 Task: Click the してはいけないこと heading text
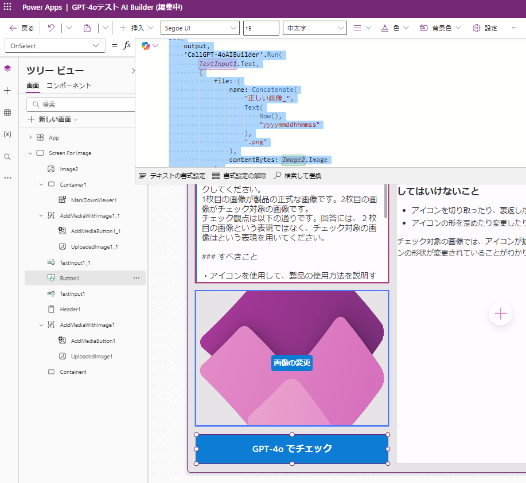click(x=438, y=191)
